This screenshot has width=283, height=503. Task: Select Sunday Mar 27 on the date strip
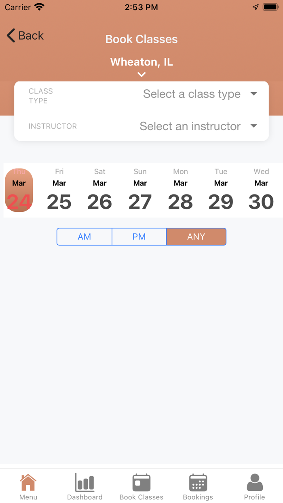point(140,190)
